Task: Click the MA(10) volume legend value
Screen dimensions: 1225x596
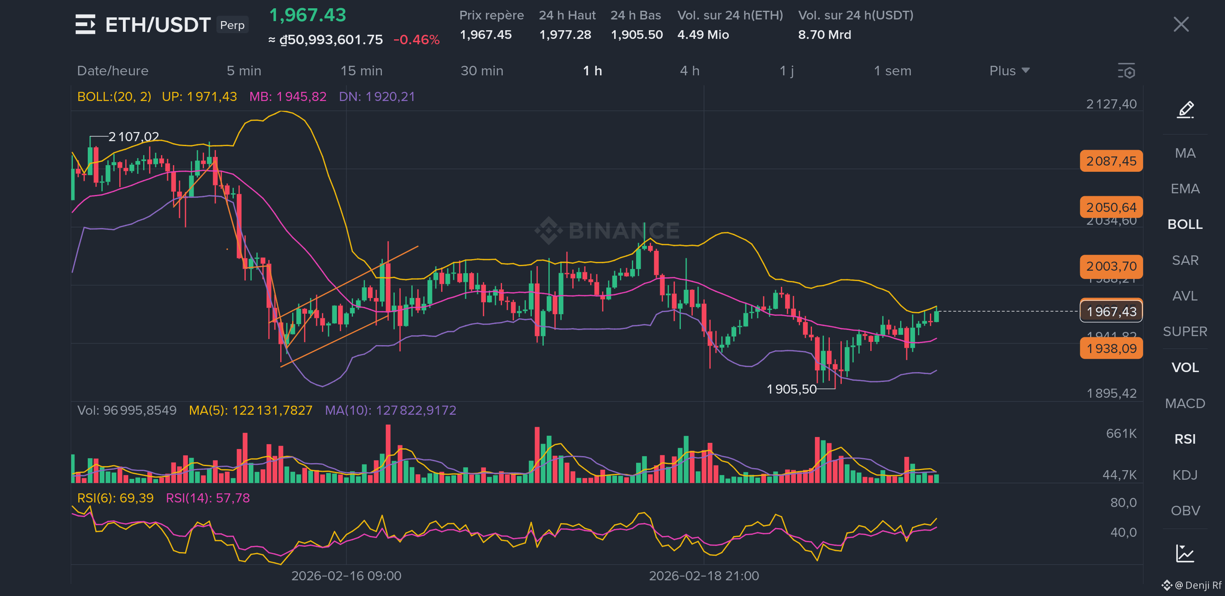Action: click(x=390, y=411)
